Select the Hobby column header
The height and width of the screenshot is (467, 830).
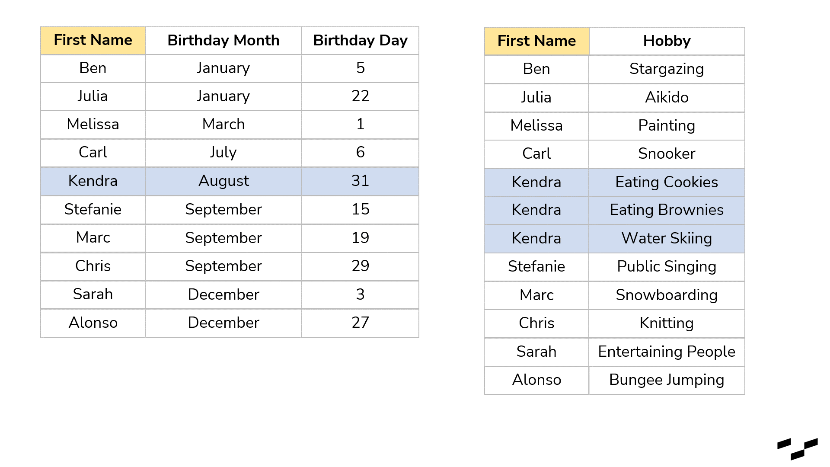tap(667, 42)
